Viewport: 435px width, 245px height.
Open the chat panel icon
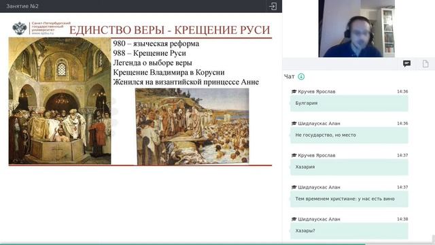pyautogui.click(x=406, y=63)
